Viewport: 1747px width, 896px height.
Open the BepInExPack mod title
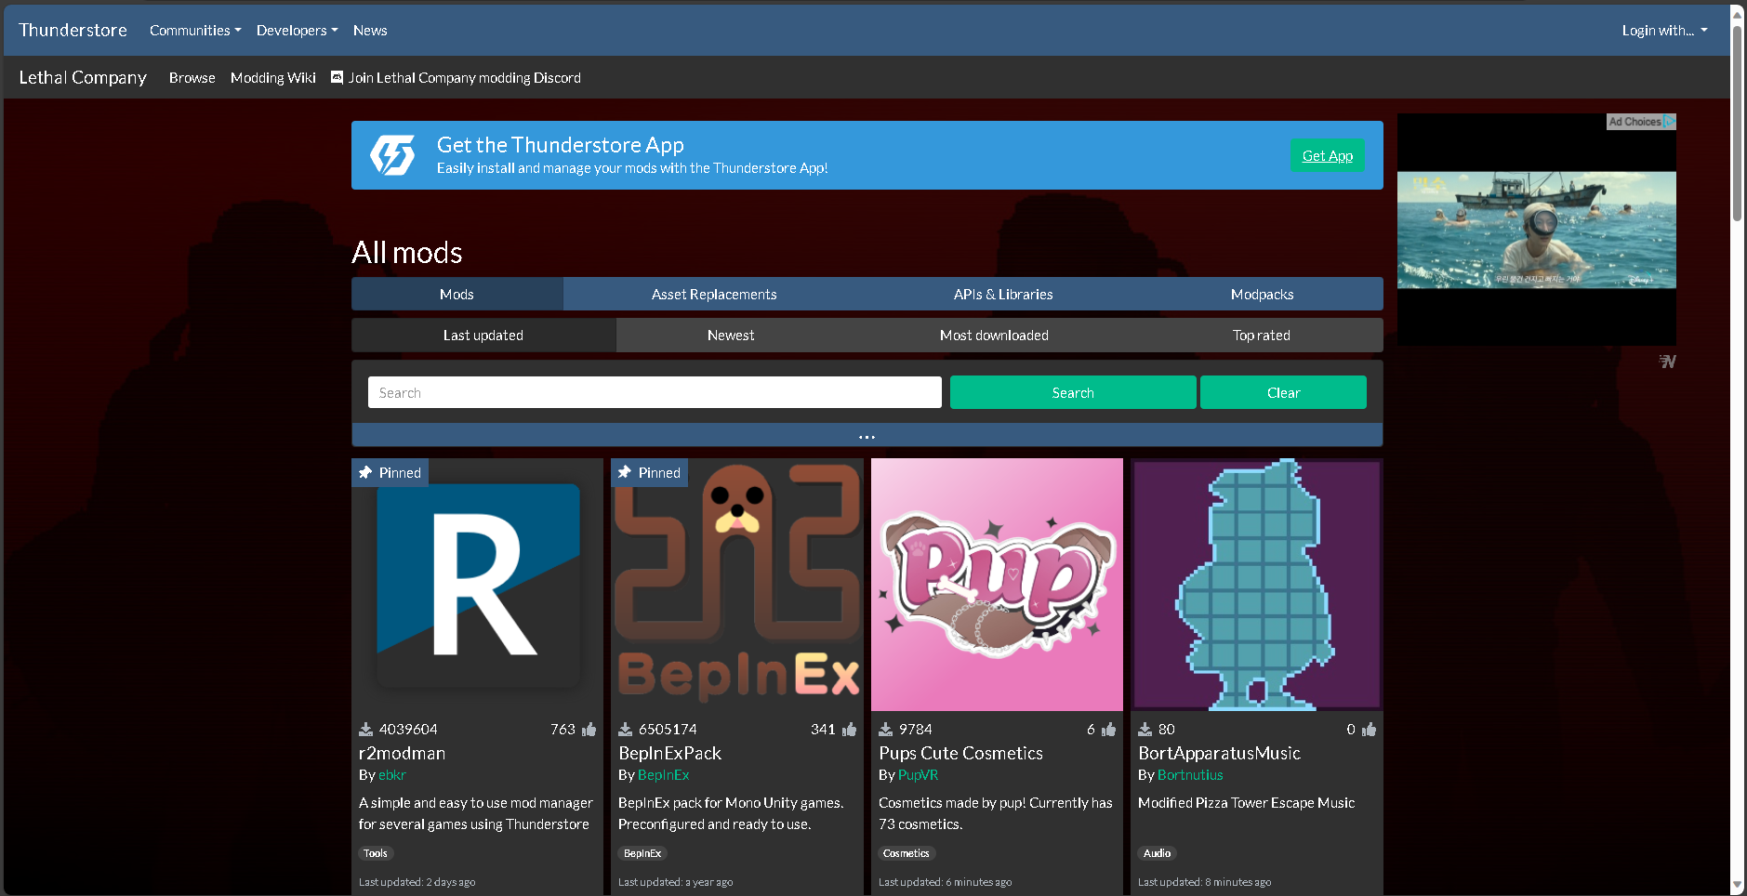click(669, 753)
